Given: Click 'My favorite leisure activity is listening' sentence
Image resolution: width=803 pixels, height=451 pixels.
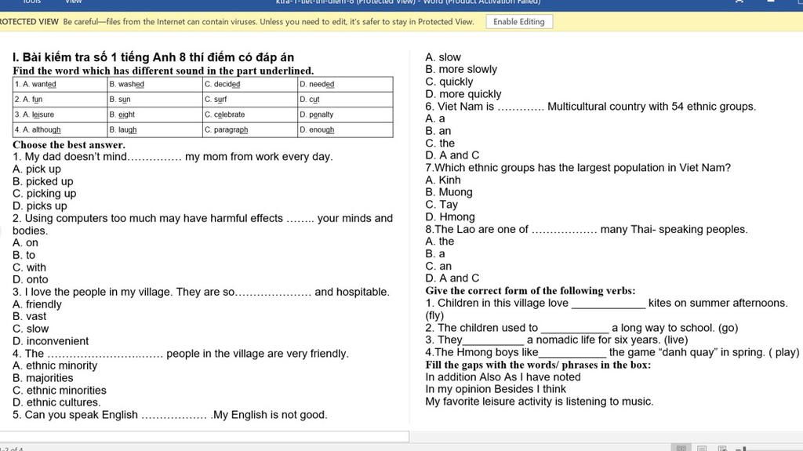Looking at the screenshot, I should click(x=540, y=402).
